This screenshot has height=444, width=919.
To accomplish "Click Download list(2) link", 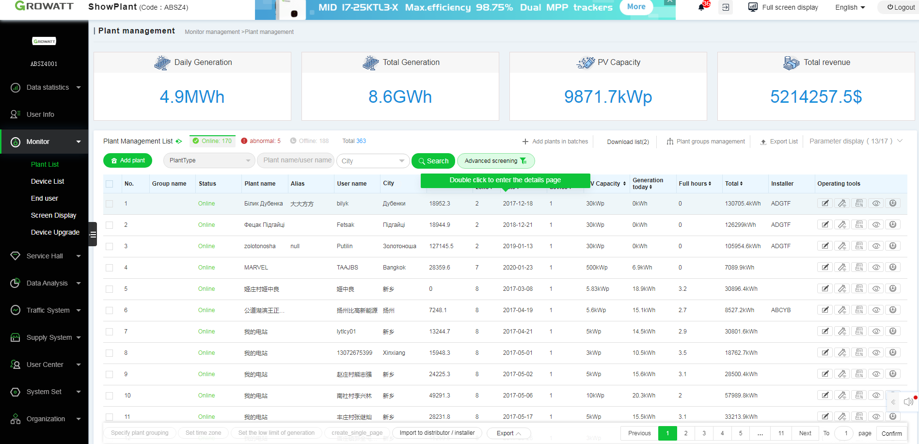I will (628, 142).
